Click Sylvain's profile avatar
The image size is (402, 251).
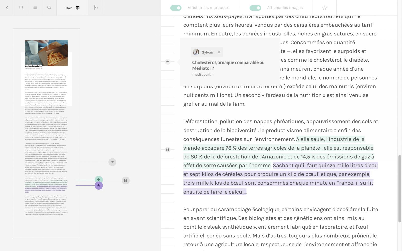[196, 52]
